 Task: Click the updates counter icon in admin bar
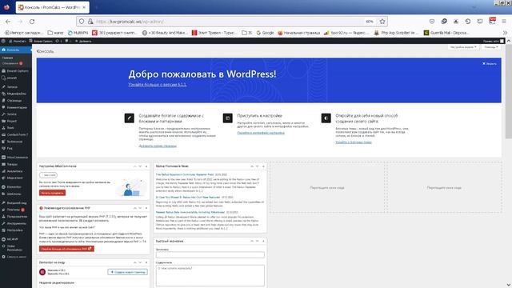pos(58,41)
